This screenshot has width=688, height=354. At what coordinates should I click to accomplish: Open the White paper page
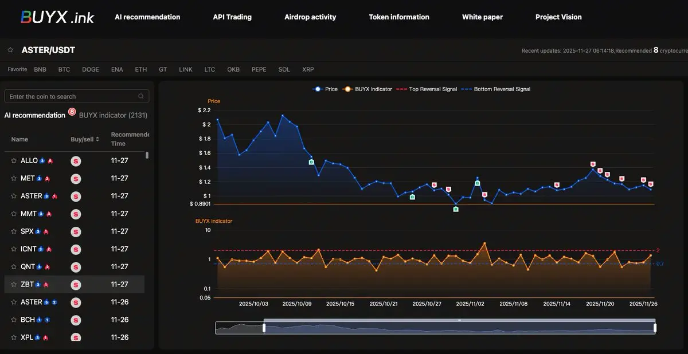(482, 17)
